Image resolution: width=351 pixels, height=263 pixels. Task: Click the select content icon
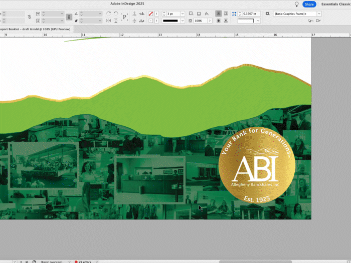click(134, 21)
